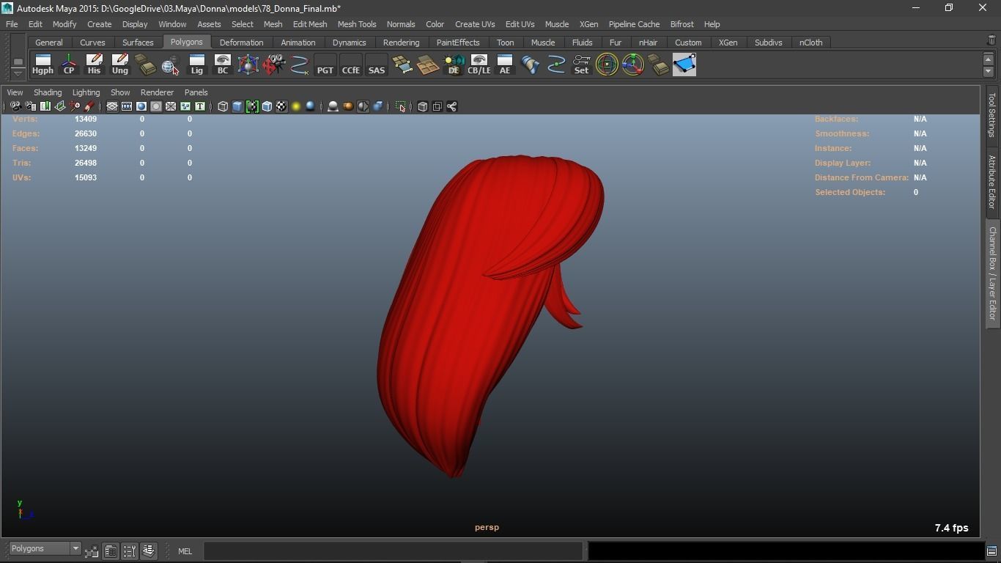The height and width of the screenshot is (563, 1001).
Task: Click the Hgph hypergraph shelf icon
Action: (43, 65)
